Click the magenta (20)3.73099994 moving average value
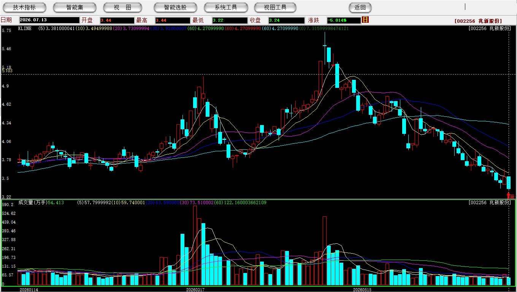 tap(131, 29)
